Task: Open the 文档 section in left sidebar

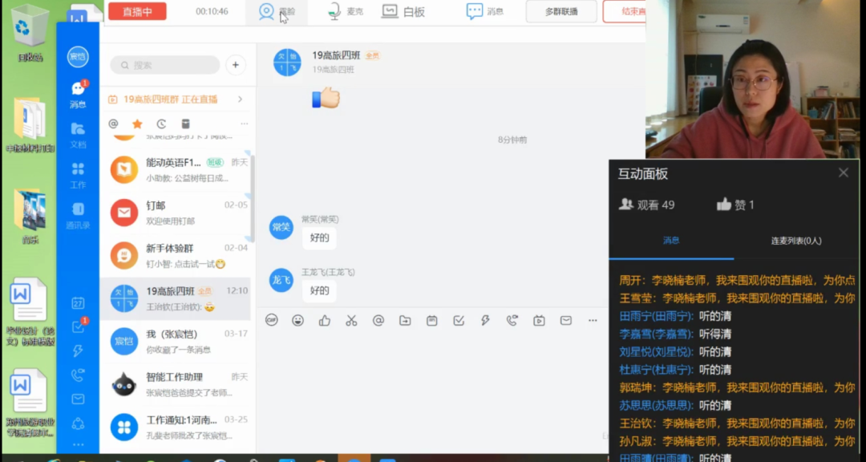Action: click(78, 134)
